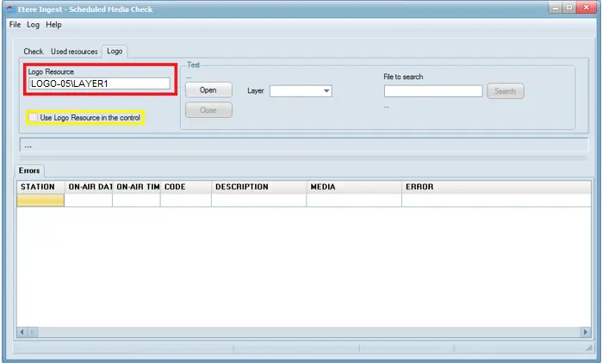Click the STATION column header

point(40,187)
